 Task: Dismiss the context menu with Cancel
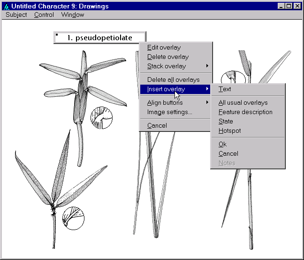coord(157,125)
